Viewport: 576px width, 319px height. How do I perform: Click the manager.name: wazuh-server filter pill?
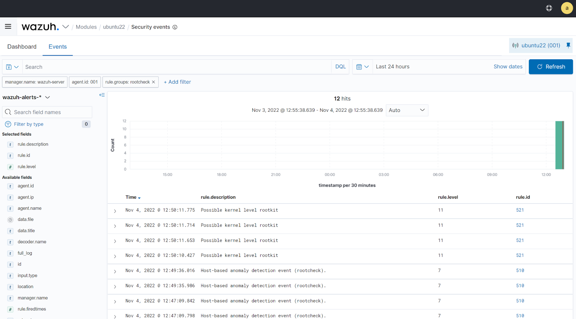pos(35,82)
